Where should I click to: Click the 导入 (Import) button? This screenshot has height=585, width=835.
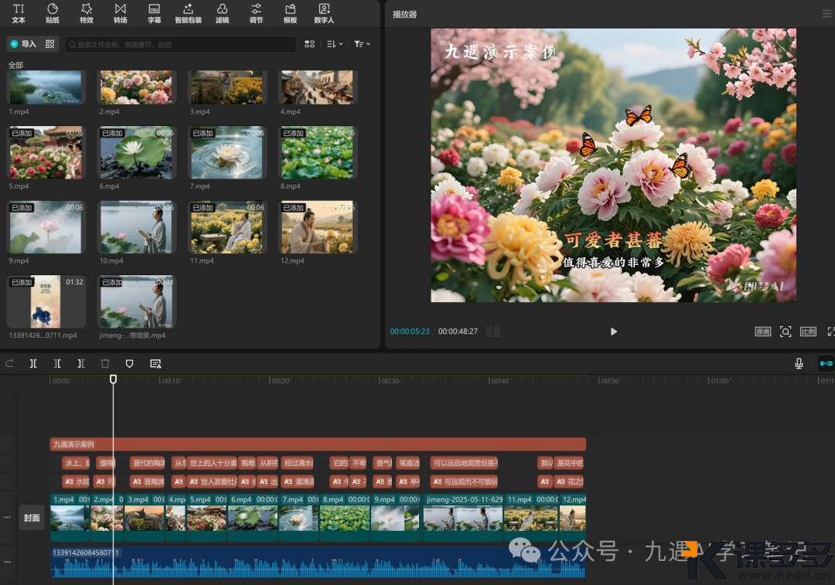pyautogui.click(x=23, y=44)
